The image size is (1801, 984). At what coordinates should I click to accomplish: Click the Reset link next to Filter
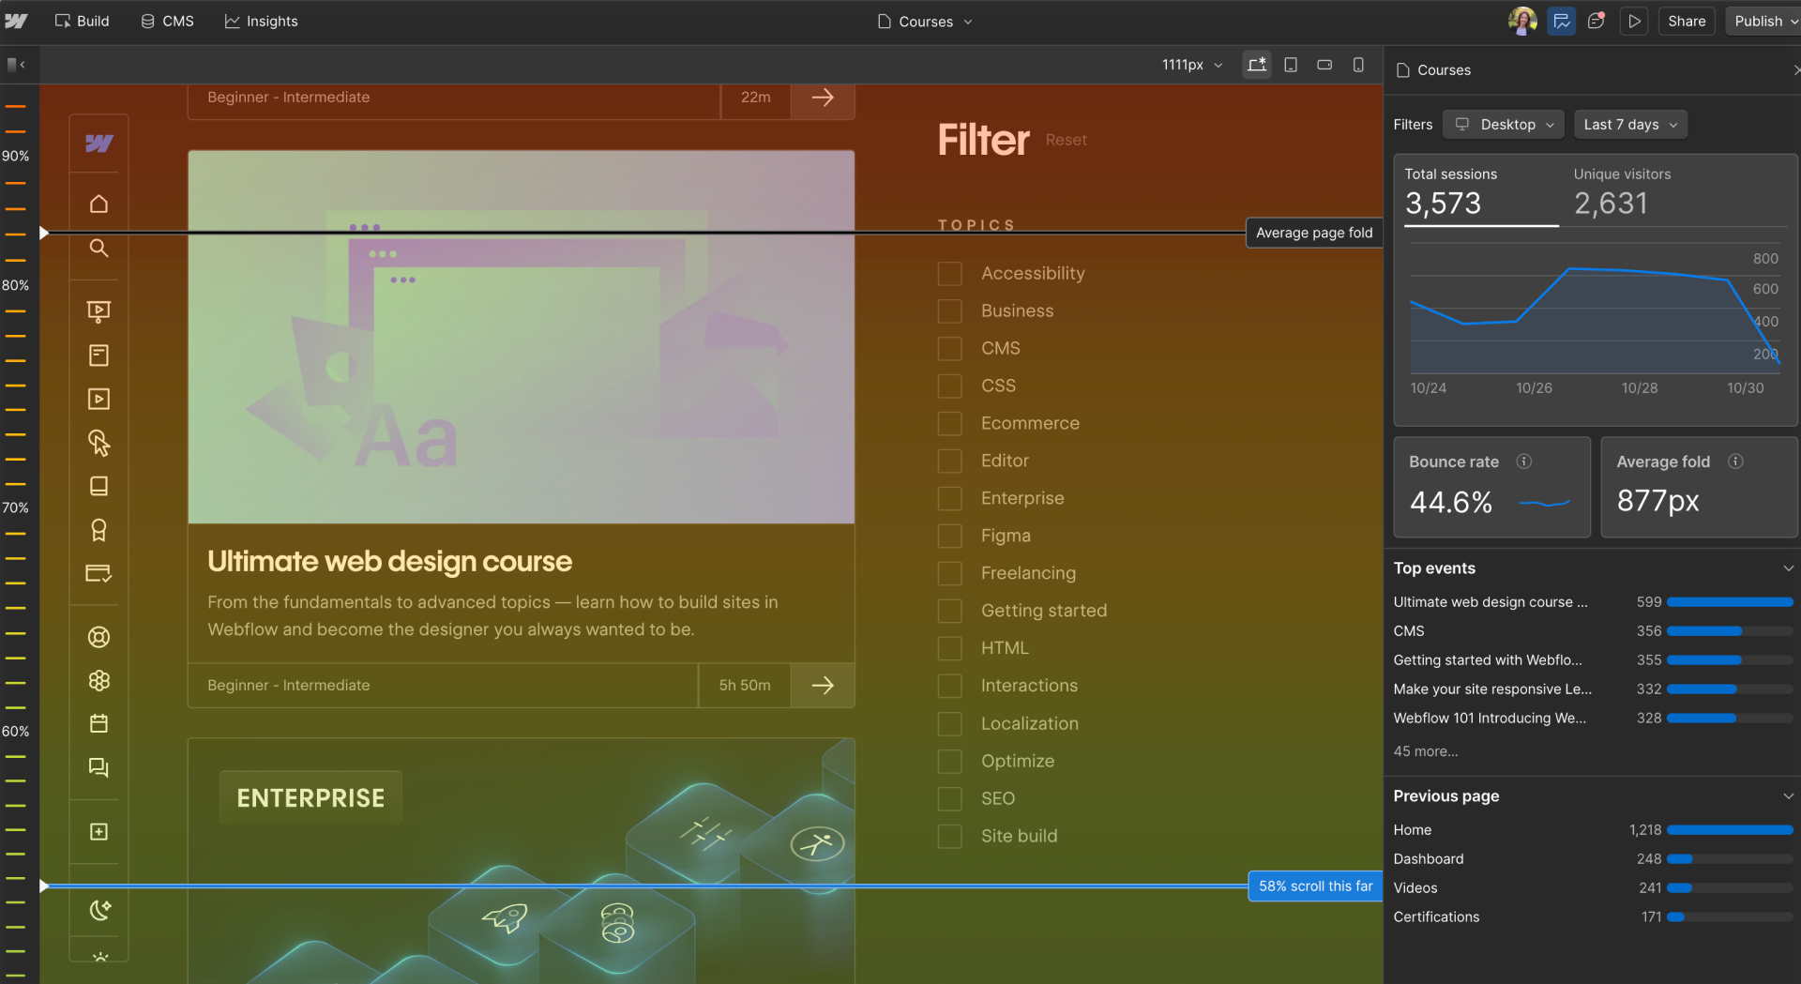[x=1066, y=139]
